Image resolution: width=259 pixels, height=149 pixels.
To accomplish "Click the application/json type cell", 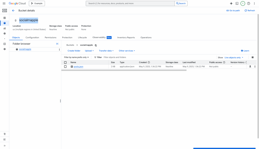I will (127, 66).
